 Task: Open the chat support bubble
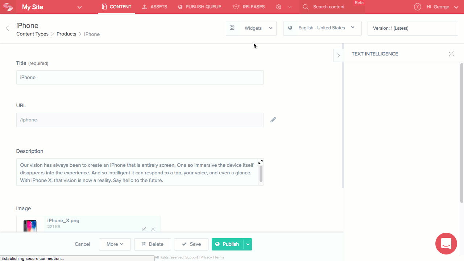point(446,244)
